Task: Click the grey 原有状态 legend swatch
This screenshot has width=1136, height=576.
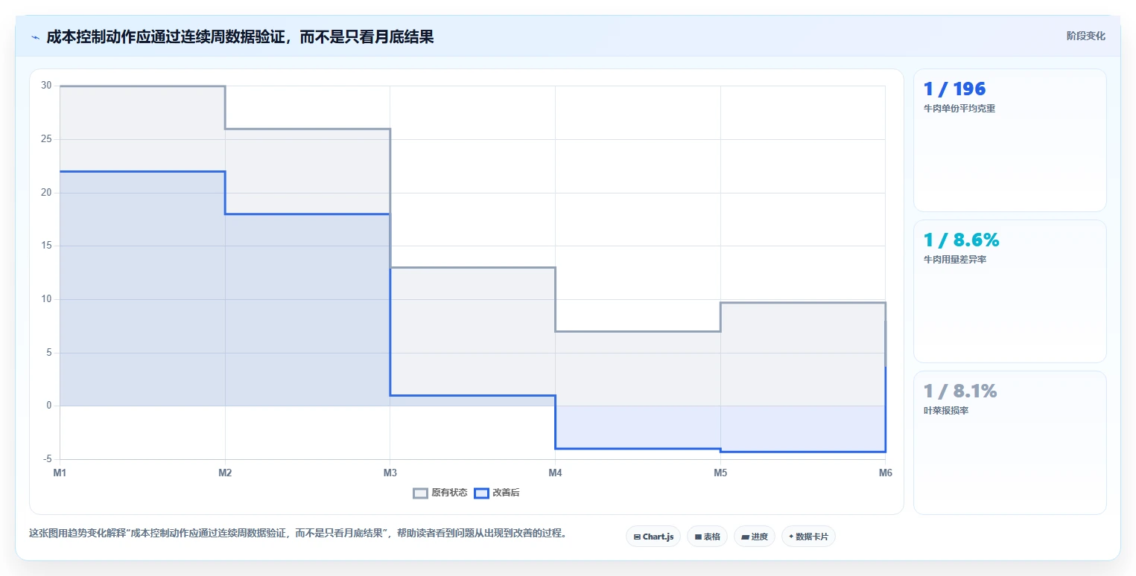Action: pos(421,493)
